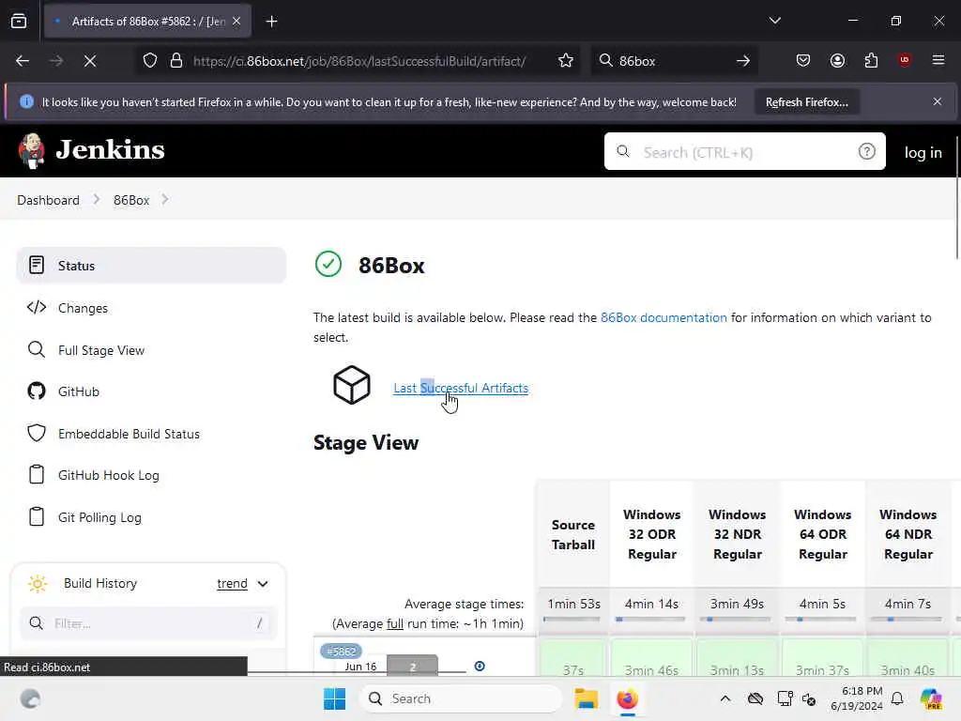Click the Source Tarball 37s stage cell

pyautogui.click(x=573, y=659)
